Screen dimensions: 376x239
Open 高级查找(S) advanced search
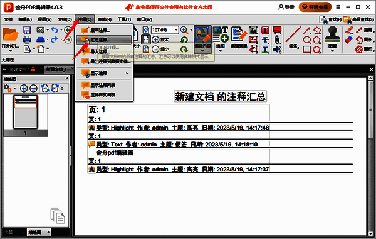tap(358, 19)
